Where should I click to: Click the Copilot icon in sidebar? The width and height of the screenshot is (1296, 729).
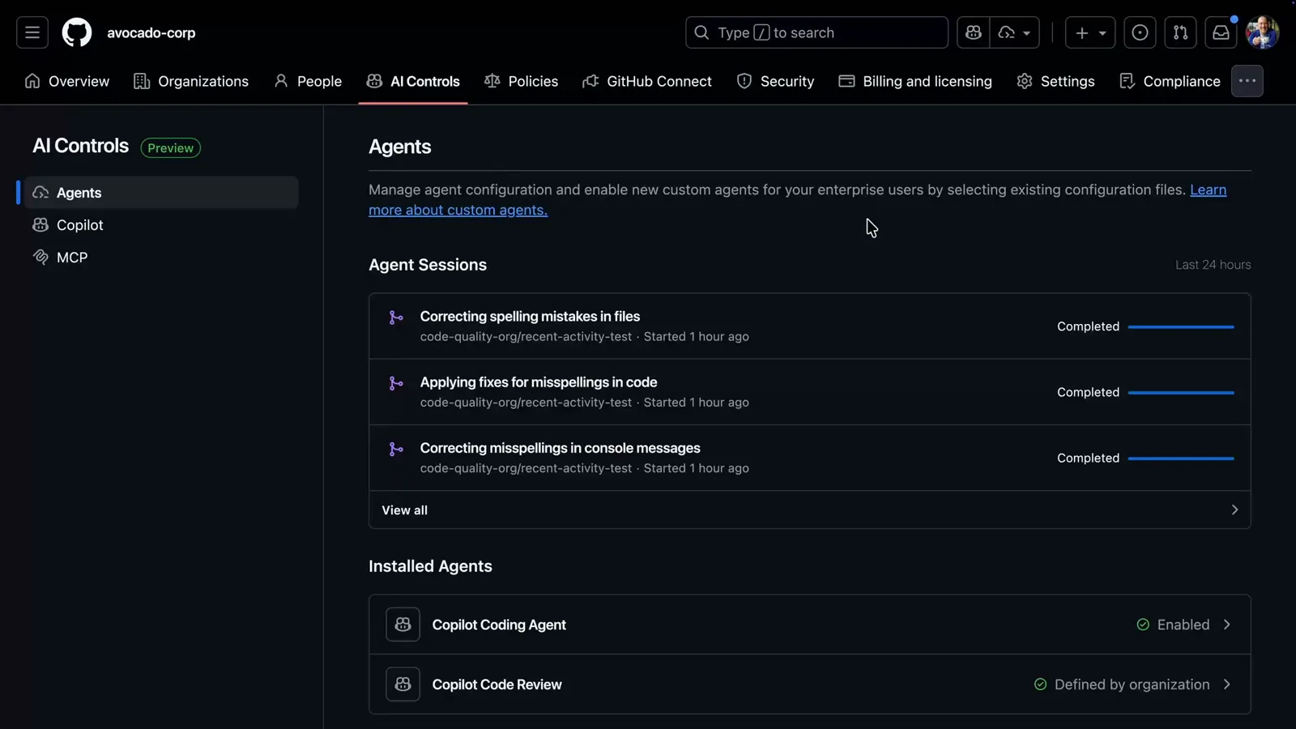(x=40, y=225)
